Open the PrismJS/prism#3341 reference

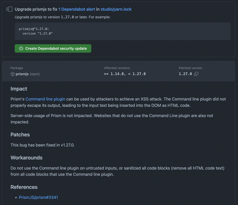pos(38,197)
